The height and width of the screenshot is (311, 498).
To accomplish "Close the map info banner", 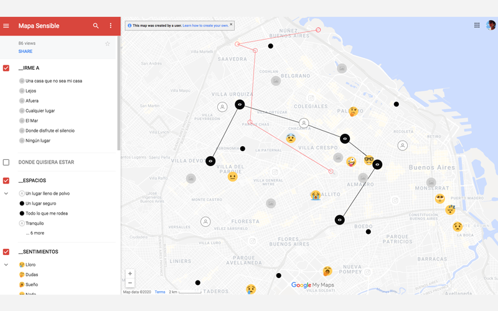I will tap(231, 25).
